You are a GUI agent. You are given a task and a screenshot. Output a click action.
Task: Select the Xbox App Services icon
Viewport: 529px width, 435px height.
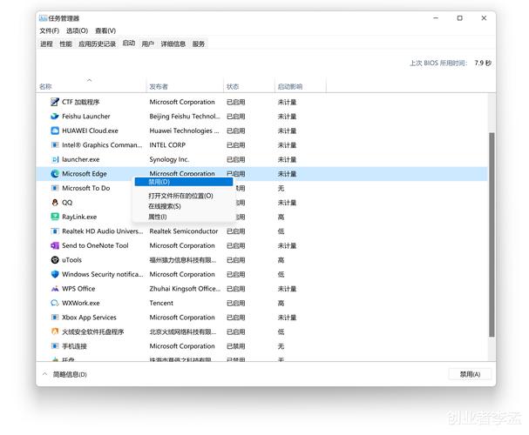[55, 318]
